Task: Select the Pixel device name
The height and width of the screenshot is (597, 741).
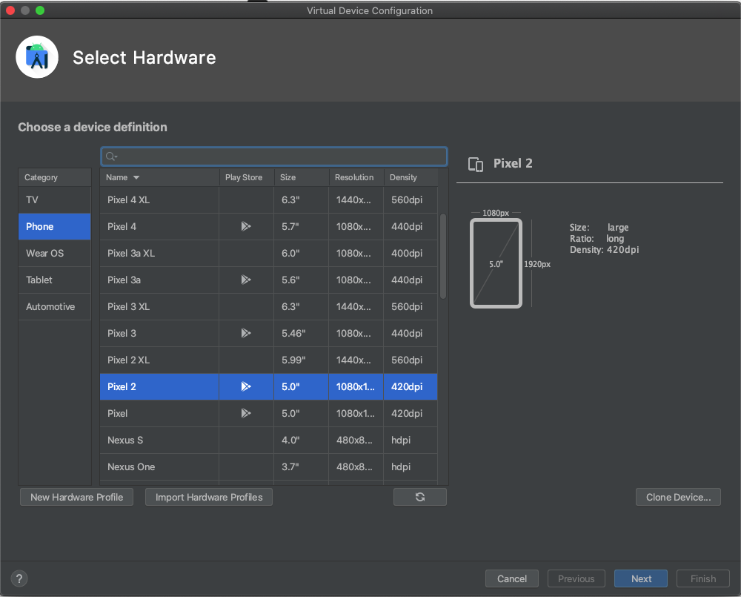Action: tap(117, 414)
